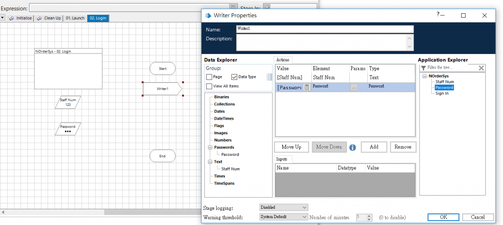Select Staff Num under Text in Data Explorer
503x225 pixels.
click(x=231, y=169)
